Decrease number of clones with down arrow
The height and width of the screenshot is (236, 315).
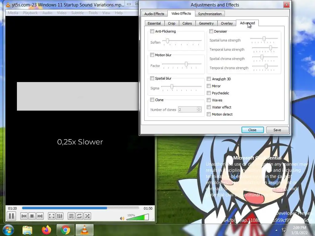pyautogui.click(x=199, y=111)
